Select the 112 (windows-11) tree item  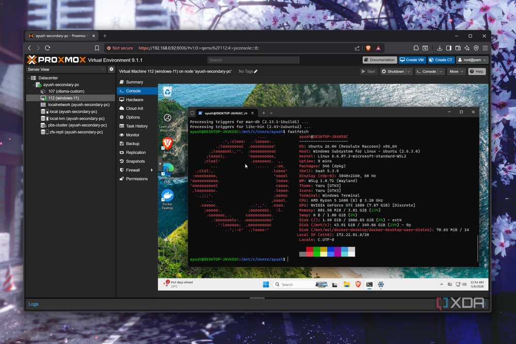[x=63, y=98]
